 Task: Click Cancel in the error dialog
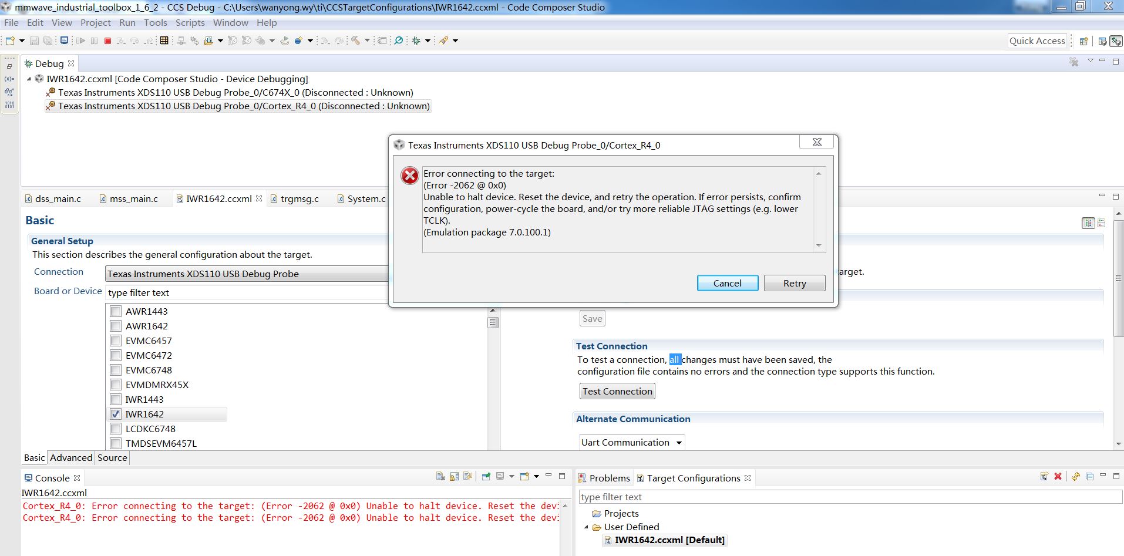tap(727, 283)
